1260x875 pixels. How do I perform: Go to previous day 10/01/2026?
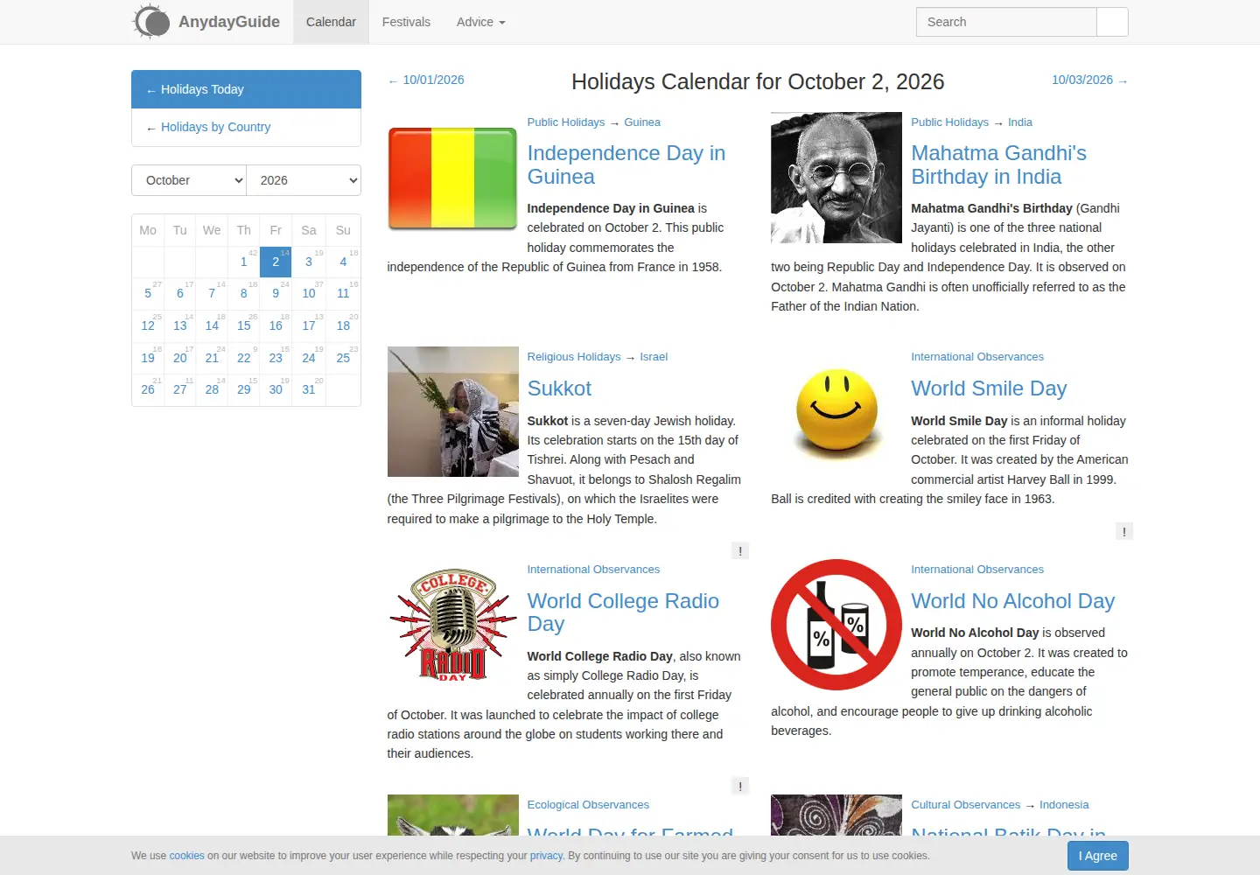point(426,80)
